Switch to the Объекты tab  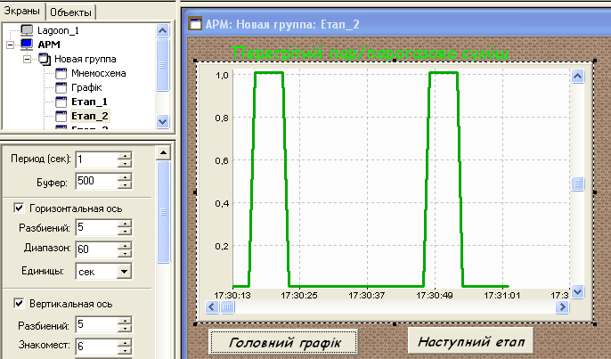point(70,12)
